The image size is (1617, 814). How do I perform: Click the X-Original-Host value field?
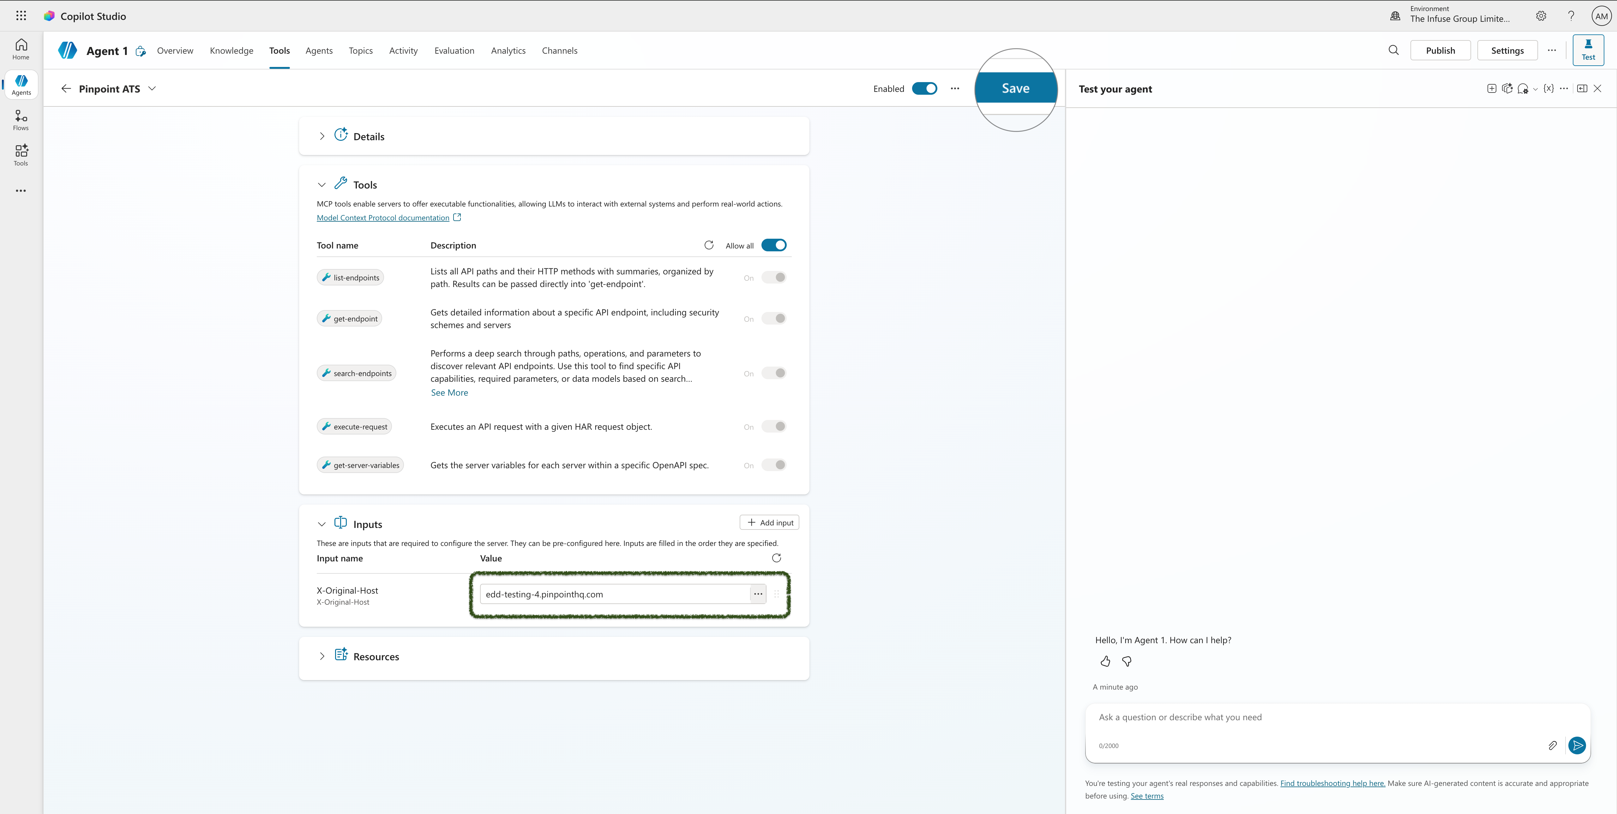[615, 594]
